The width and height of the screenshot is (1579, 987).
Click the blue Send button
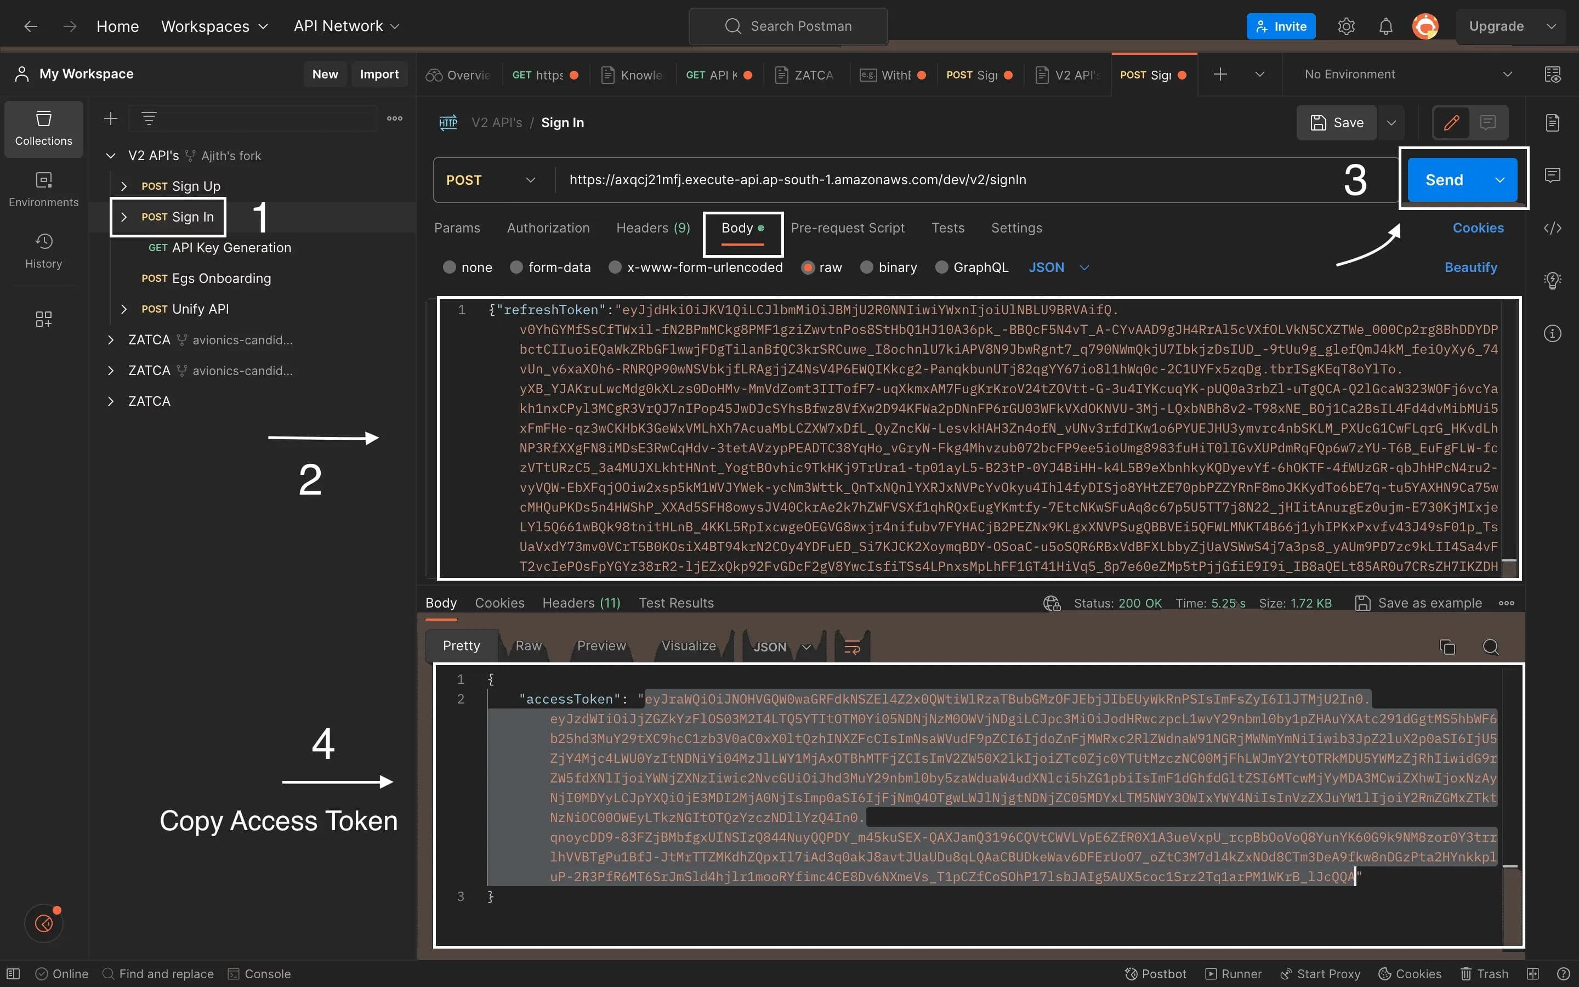pos(1444,180)
